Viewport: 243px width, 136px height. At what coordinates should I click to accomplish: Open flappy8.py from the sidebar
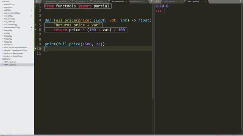coord(8,30)
